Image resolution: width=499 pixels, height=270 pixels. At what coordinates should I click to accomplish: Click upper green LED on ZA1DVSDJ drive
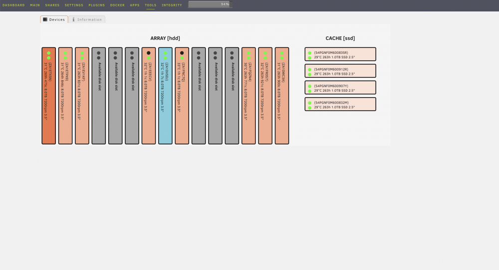tap(165, 53)
